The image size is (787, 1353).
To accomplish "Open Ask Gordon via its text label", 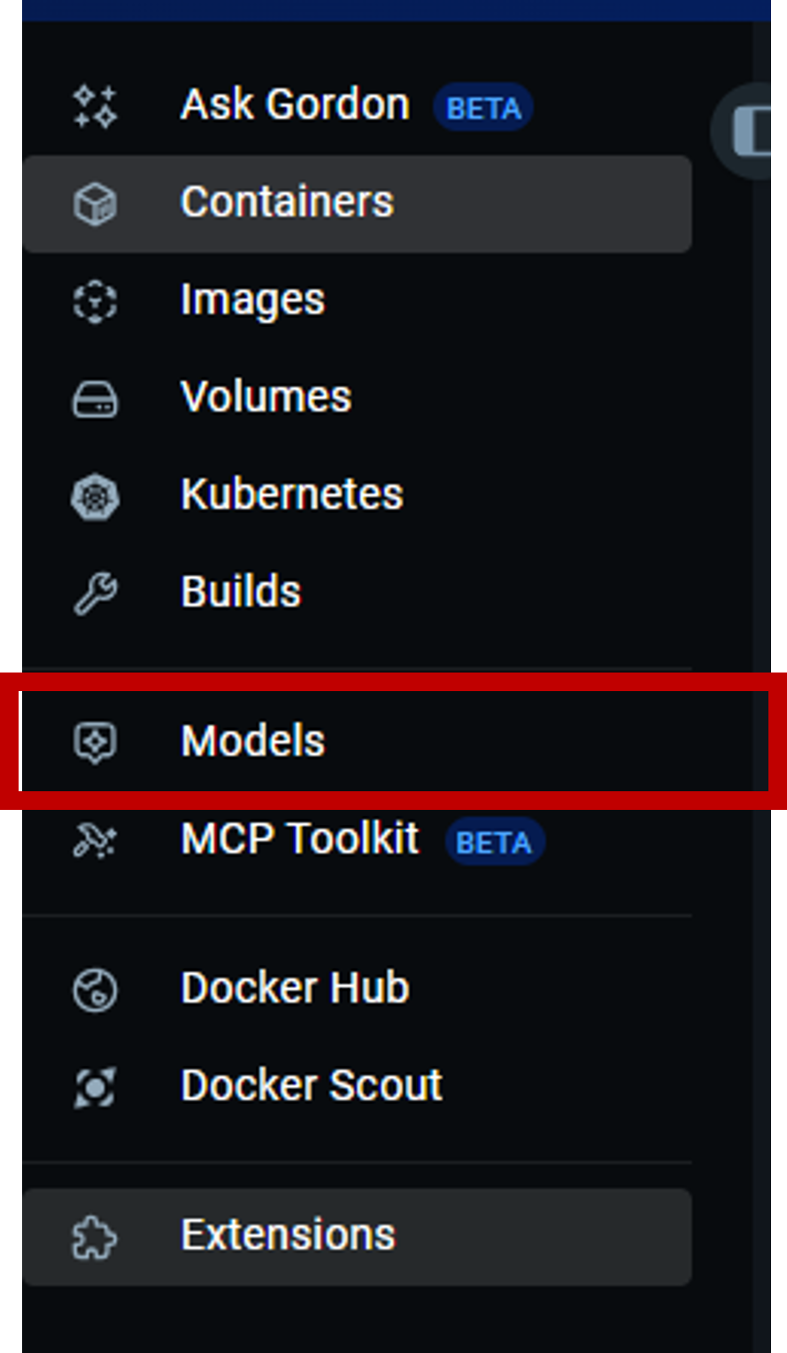I will click(x=295, y=105).
